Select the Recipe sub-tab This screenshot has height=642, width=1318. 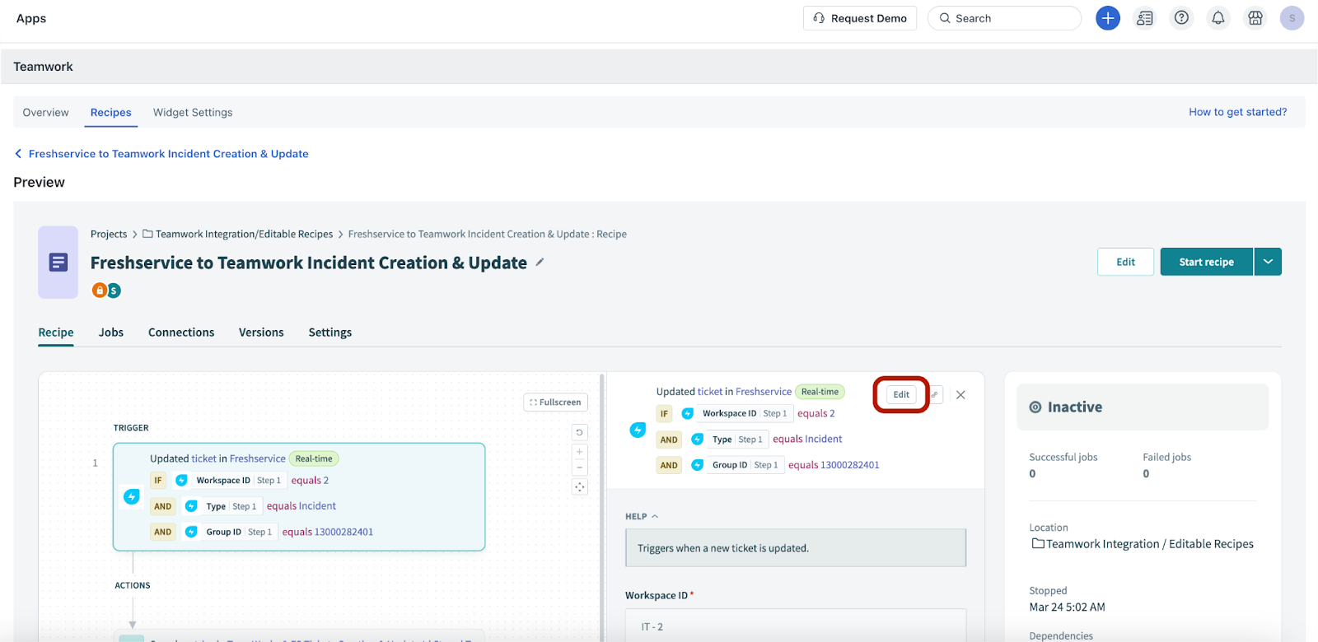[56, 333]
